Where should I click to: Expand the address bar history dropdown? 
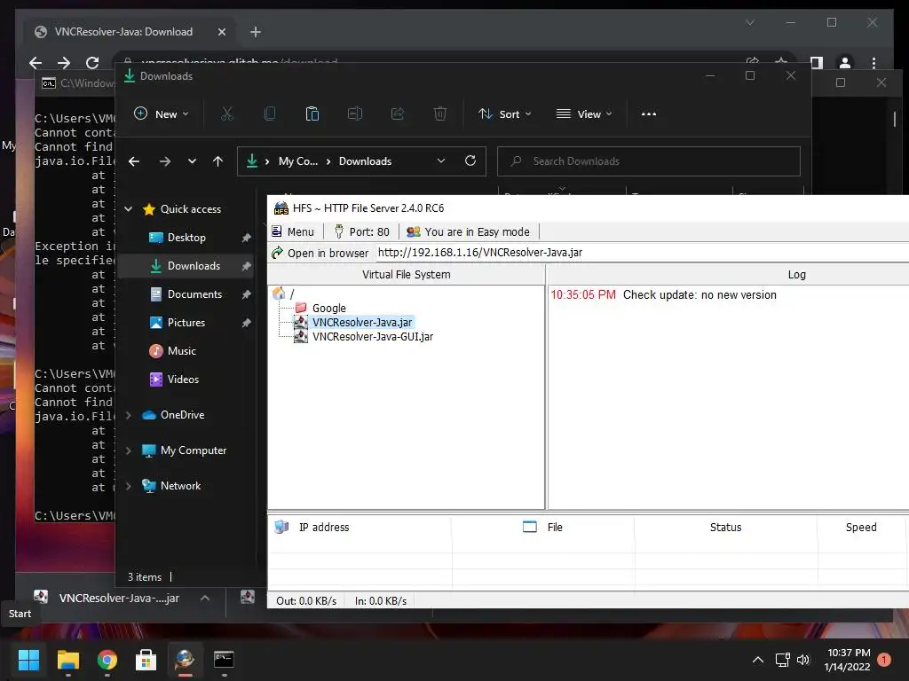441,161
